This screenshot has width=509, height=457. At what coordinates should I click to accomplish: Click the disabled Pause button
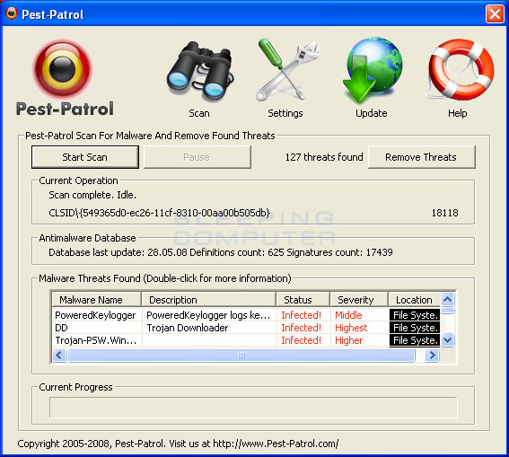[197, 157]
